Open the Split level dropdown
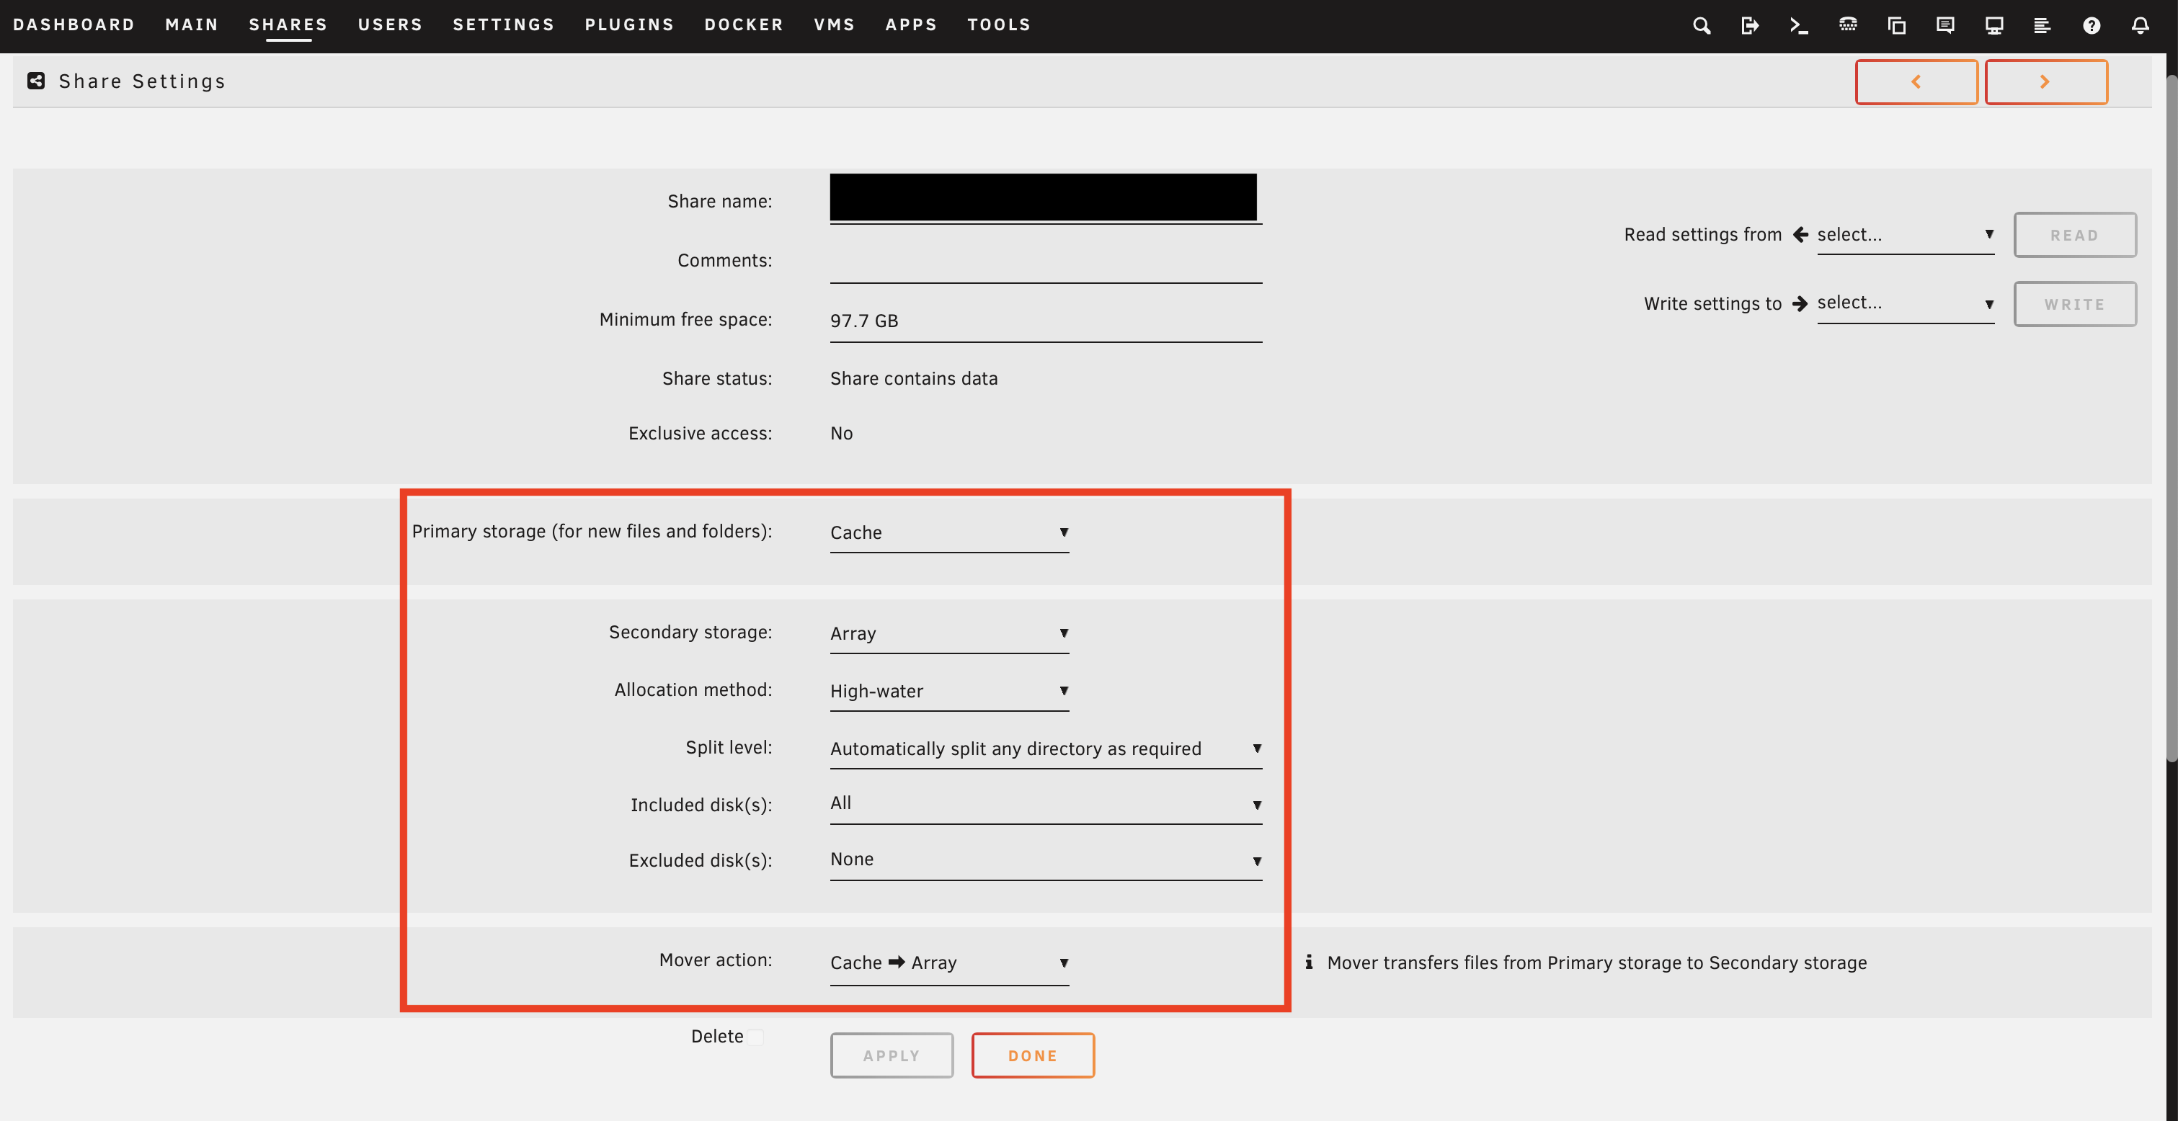 [x=1046, y=749]
